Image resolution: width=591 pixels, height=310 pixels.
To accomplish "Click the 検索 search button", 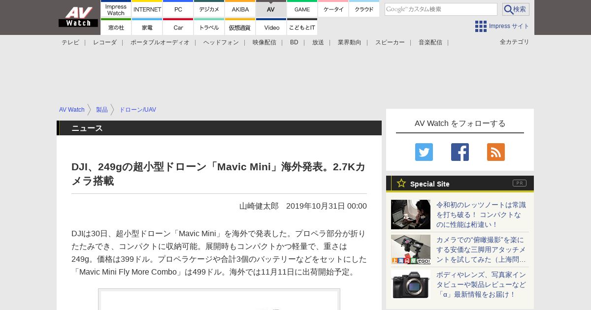I will [516, 9].
